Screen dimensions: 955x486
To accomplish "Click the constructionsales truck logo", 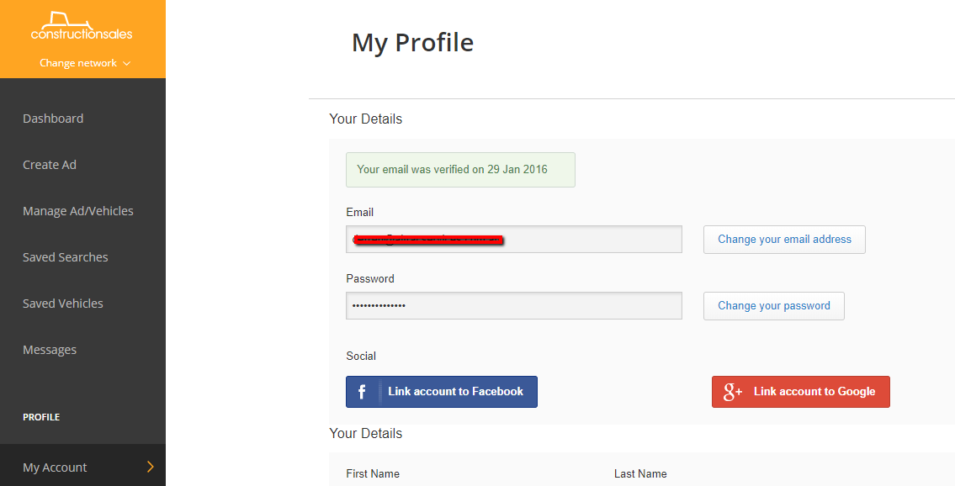I will [82, 25].
